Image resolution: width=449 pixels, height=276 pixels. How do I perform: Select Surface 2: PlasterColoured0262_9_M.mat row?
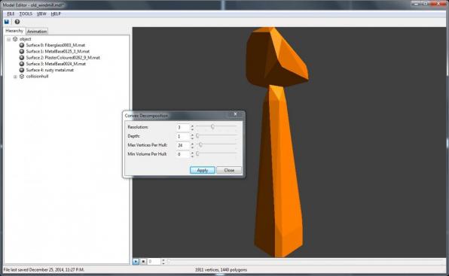click(x=63, y=58)
